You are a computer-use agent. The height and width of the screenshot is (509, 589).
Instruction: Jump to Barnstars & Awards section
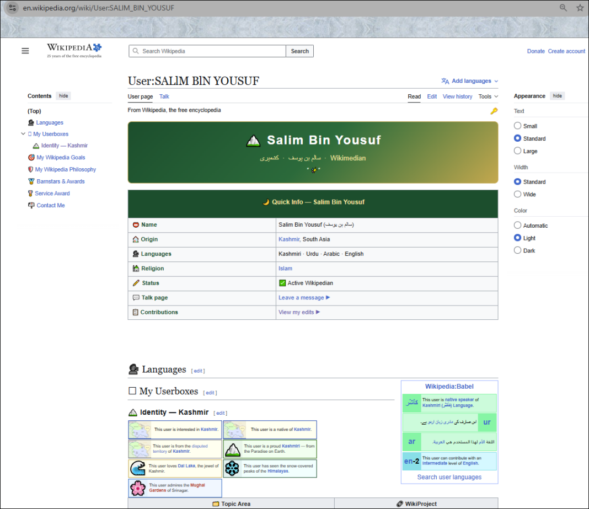[61, 181]
